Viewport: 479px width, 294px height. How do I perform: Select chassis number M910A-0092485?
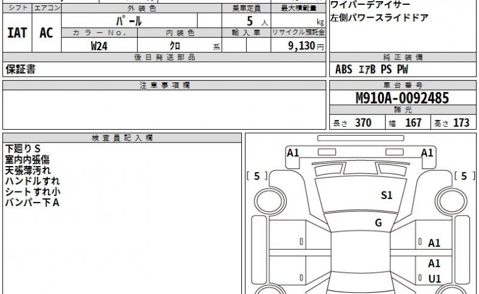[x=403, y=98]
